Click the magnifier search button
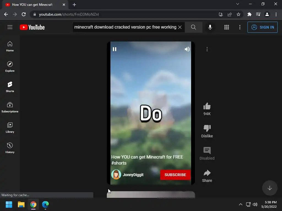 tap(194, 27)
